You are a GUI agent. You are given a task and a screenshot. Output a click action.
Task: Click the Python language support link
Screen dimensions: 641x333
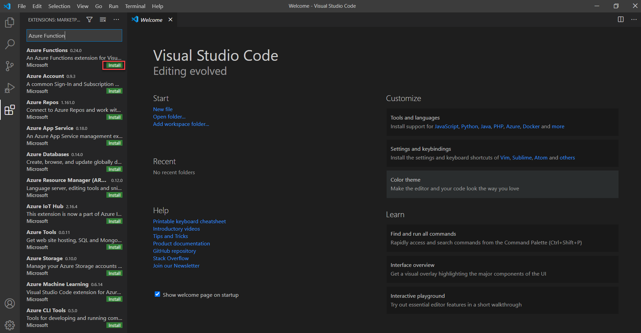tap(470, 126)
